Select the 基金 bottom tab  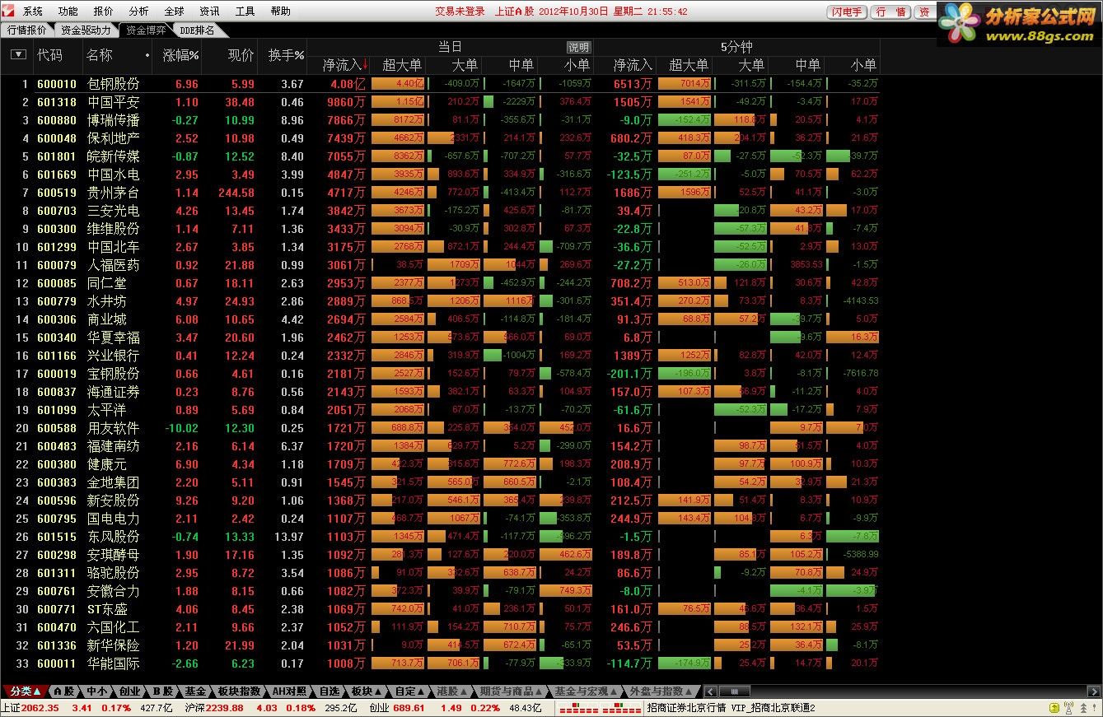pos(195,691)
